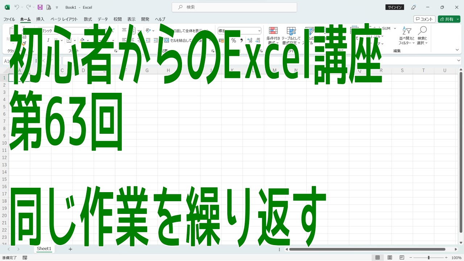Click the orientation text rotate icon
464x261 pixels.
coord(148,31)
